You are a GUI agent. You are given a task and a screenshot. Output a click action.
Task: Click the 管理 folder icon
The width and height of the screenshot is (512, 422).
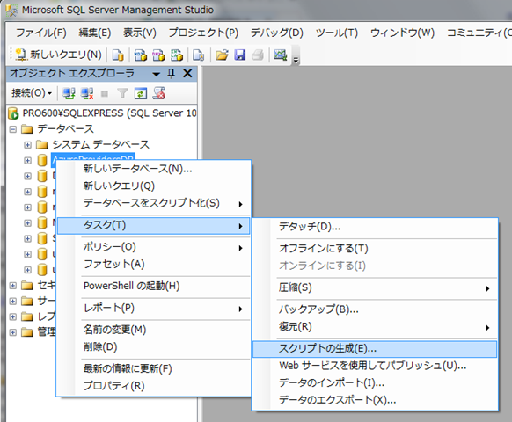click(27, 332)
